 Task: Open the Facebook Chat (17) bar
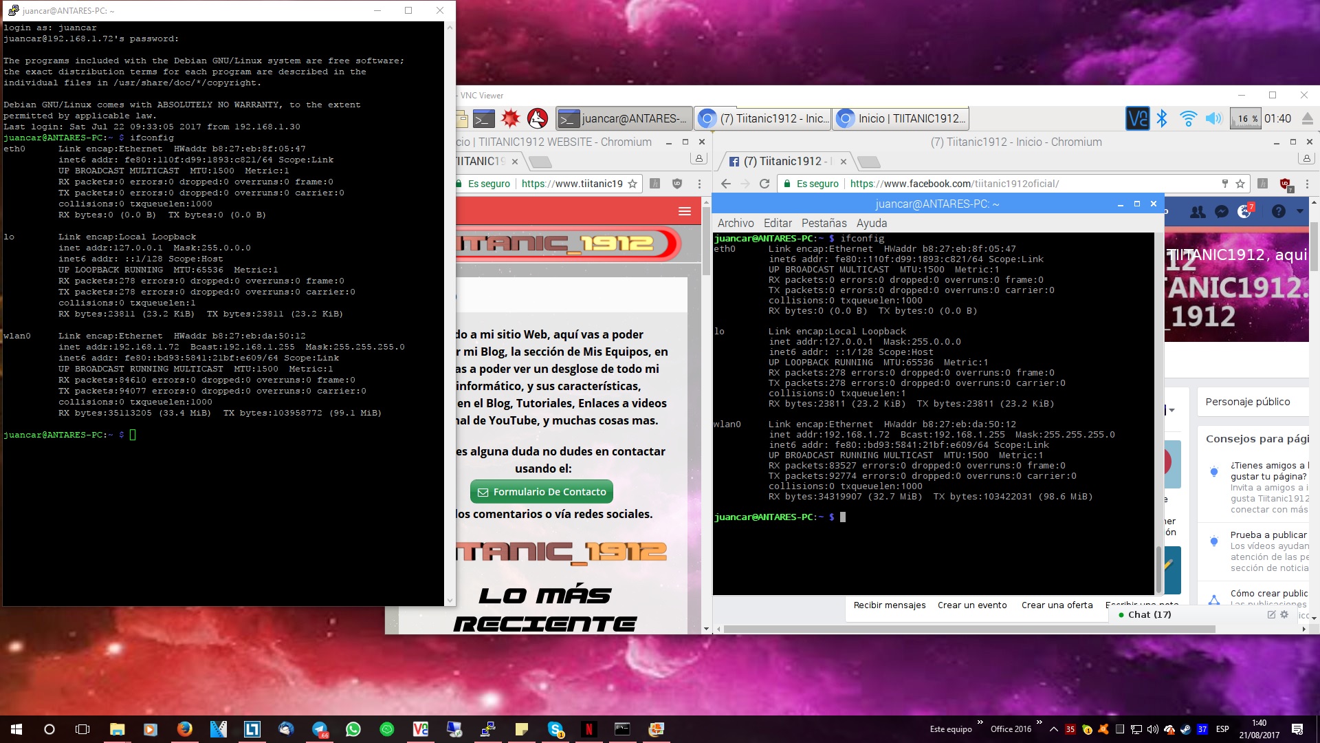(1149, 615)
